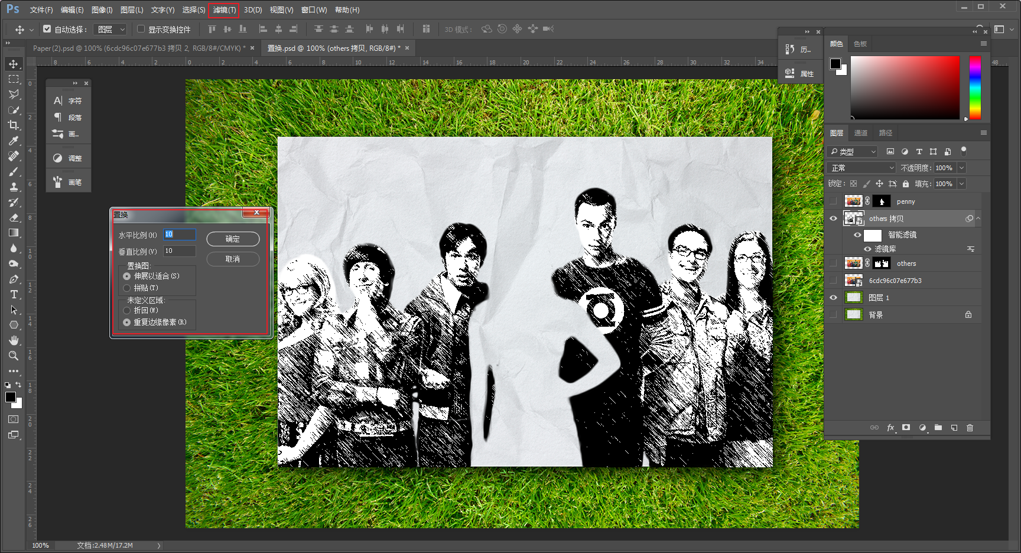This screenshot has height=553, width=1021.
Task: Select the Eraser tool
Action: point(14,217)
